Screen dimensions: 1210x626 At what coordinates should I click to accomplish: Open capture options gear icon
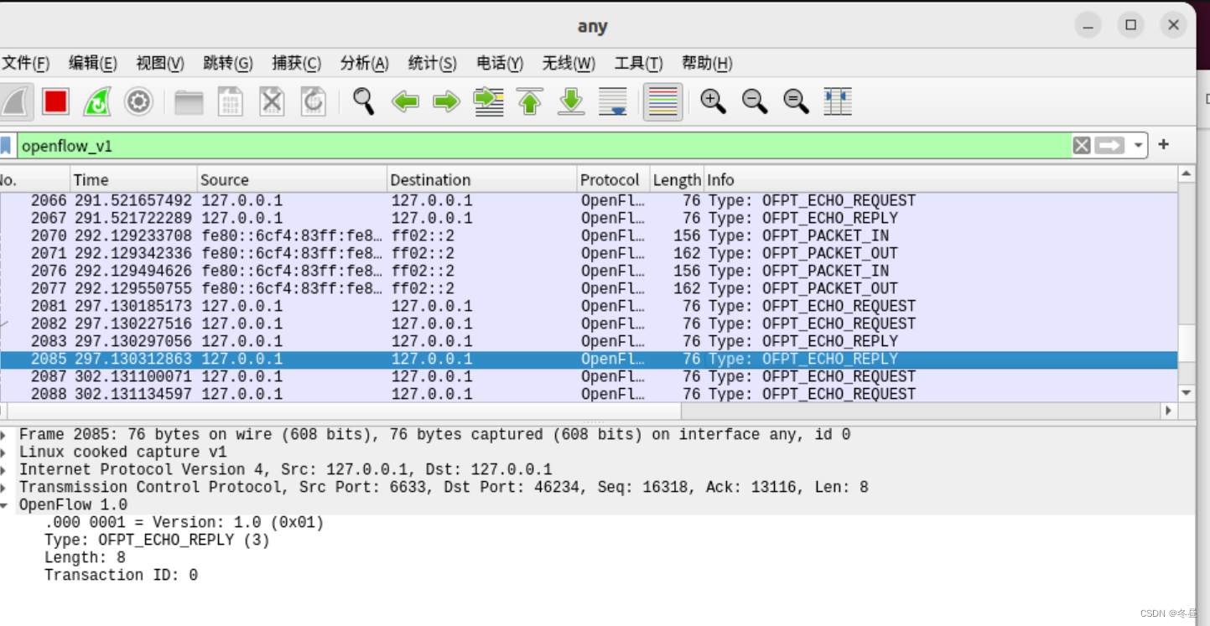click(x=138, y=102)
